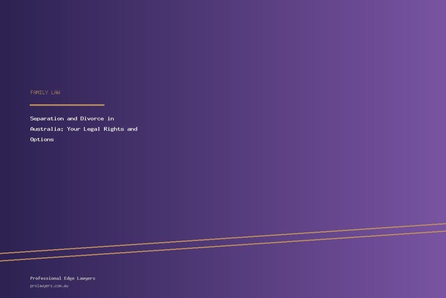Open the prolawyers.com.au website link

tap(49, 286)
